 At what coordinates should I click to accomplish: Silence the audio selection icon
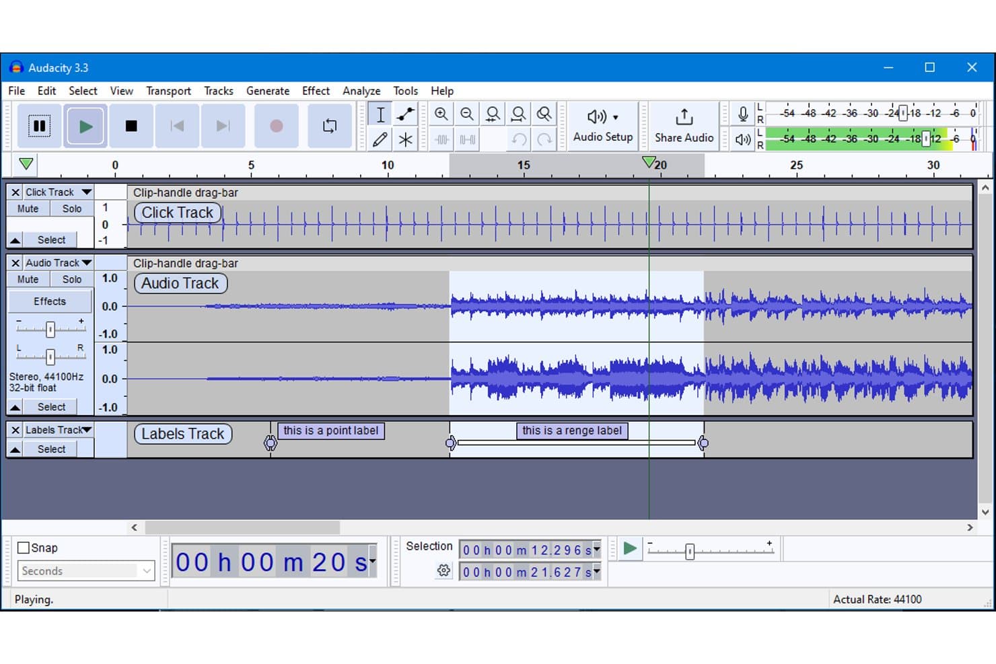pyautogui.click(x=467, y=139)
